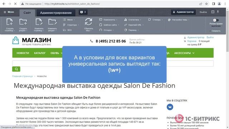Click the SEO toolbar item

(67, 30)
